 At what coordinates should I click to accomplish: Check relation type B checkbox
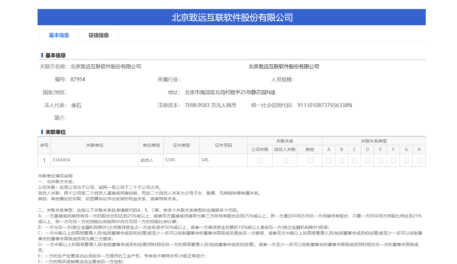[x=342, y=160]
